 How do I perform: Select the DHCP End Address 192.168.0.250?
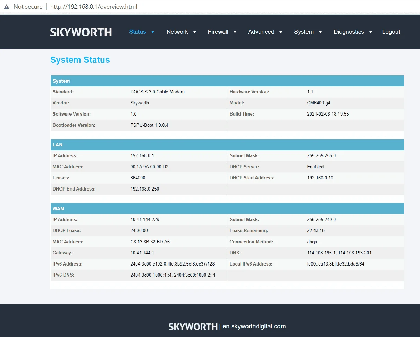pos(145,189)
